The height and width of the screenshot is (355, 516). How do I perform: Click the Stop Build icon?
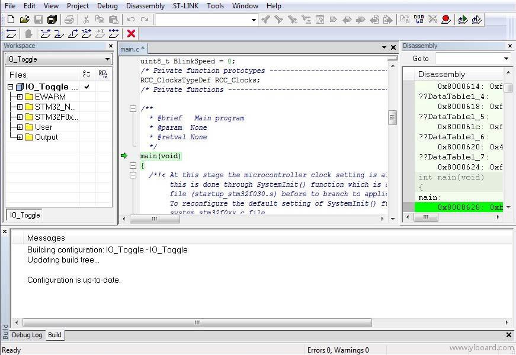(432, 20)
